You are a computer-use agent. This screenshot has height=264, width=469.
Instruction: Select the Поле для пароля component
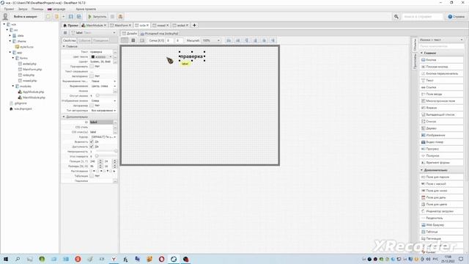click(441, 177)
